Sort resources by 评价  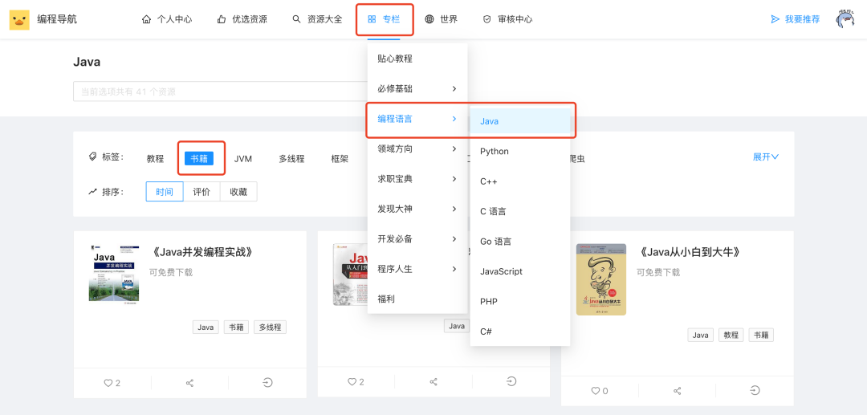[x=201, y=192]
